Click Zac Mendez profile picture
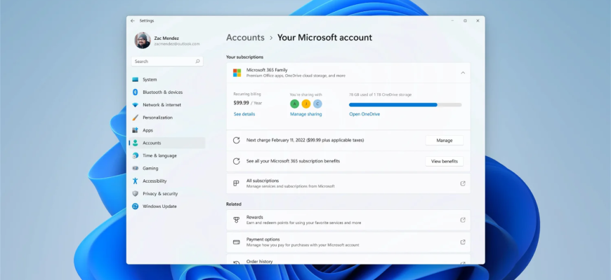The image size is (611, 280). pyautogui.click(x=143, y=41)
